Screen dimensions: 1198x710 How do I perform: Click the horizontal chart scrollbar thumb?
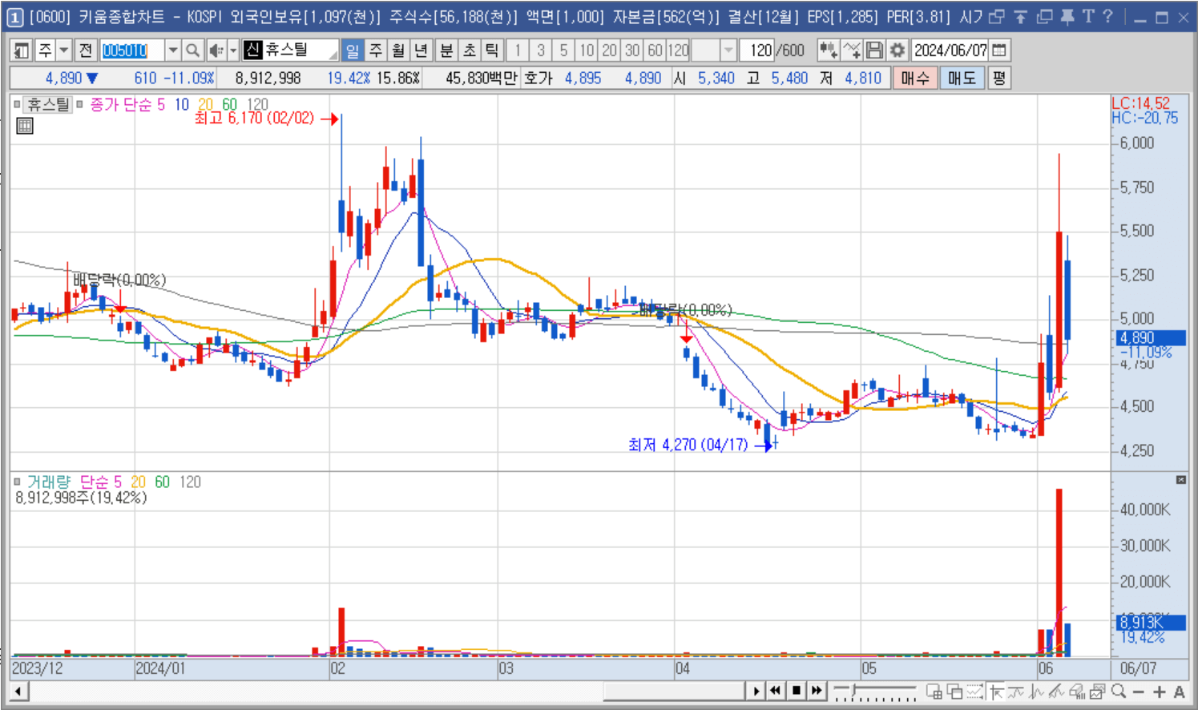click(x=674, y=691)
